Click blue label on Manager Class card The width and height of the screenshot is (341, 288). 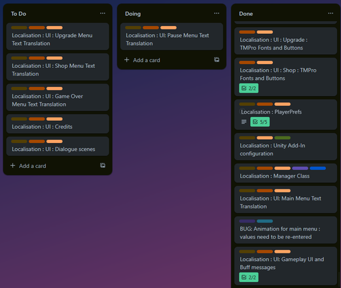tap(317, 168)
